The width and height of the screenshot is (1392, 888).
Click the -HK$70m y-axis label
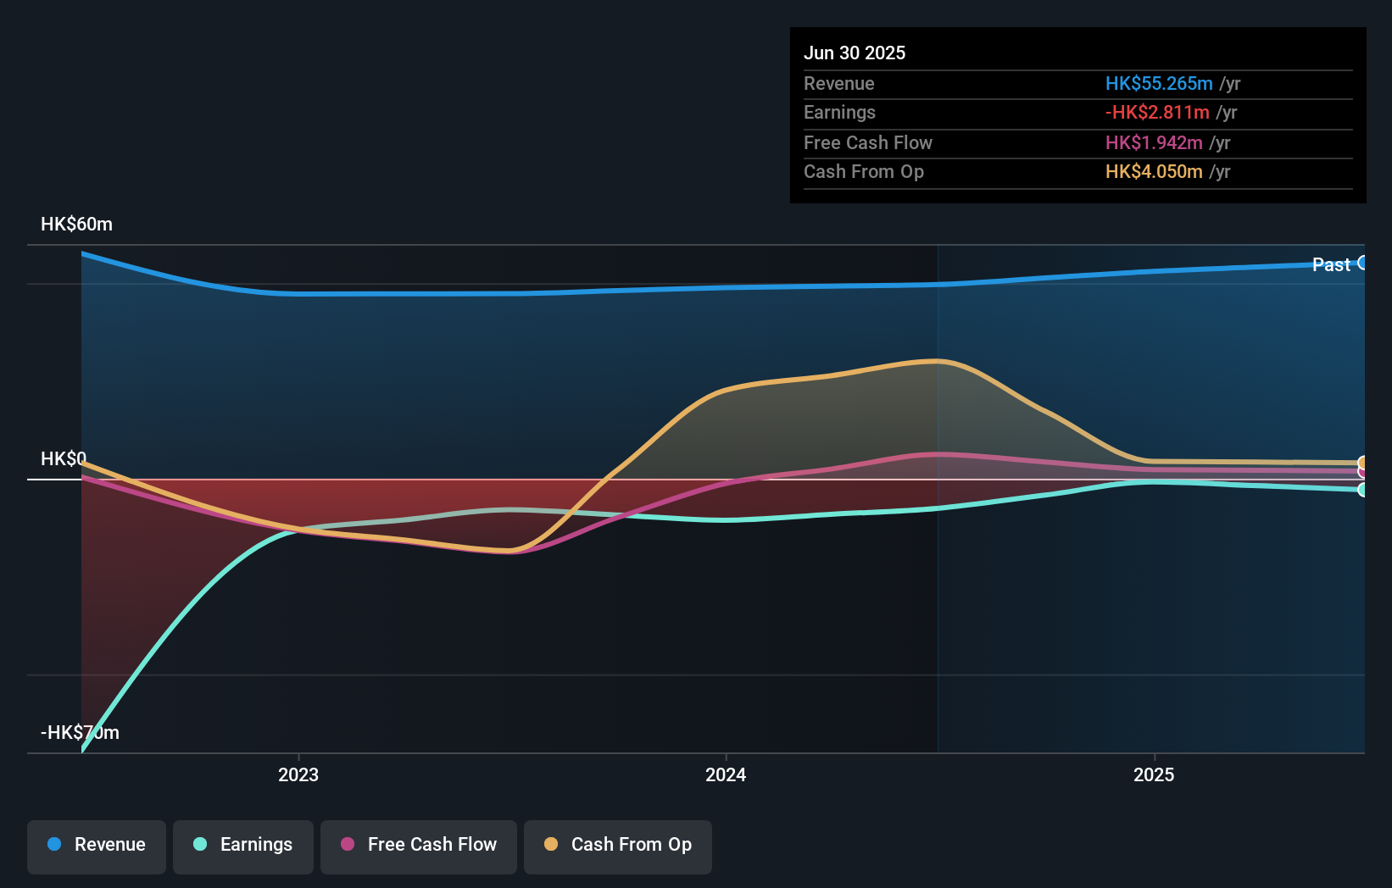click(80, 733)
